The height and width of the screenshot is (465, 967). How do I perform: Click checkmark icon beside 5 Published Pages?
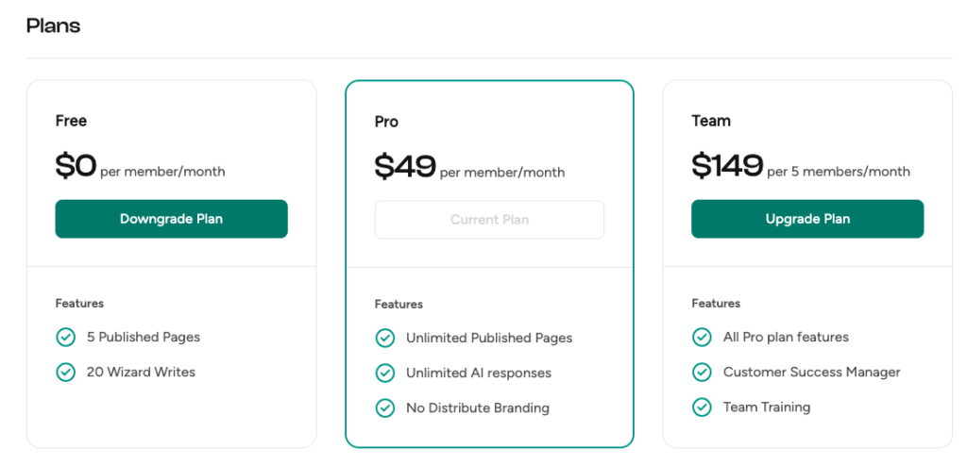point(66,337)
